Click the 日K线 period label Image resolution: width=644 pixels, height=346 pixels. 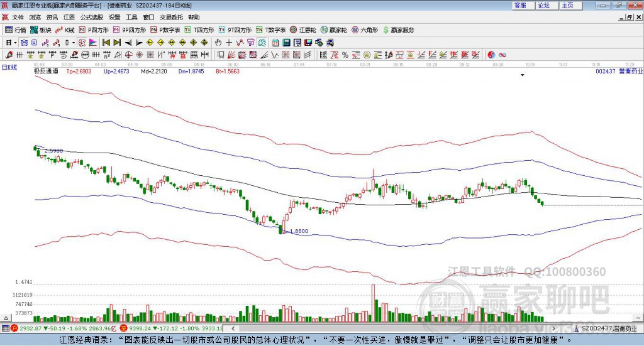tap(9, 67)
